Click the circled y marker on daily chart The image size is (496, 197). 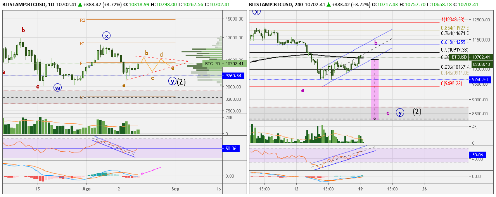(172, 81)
